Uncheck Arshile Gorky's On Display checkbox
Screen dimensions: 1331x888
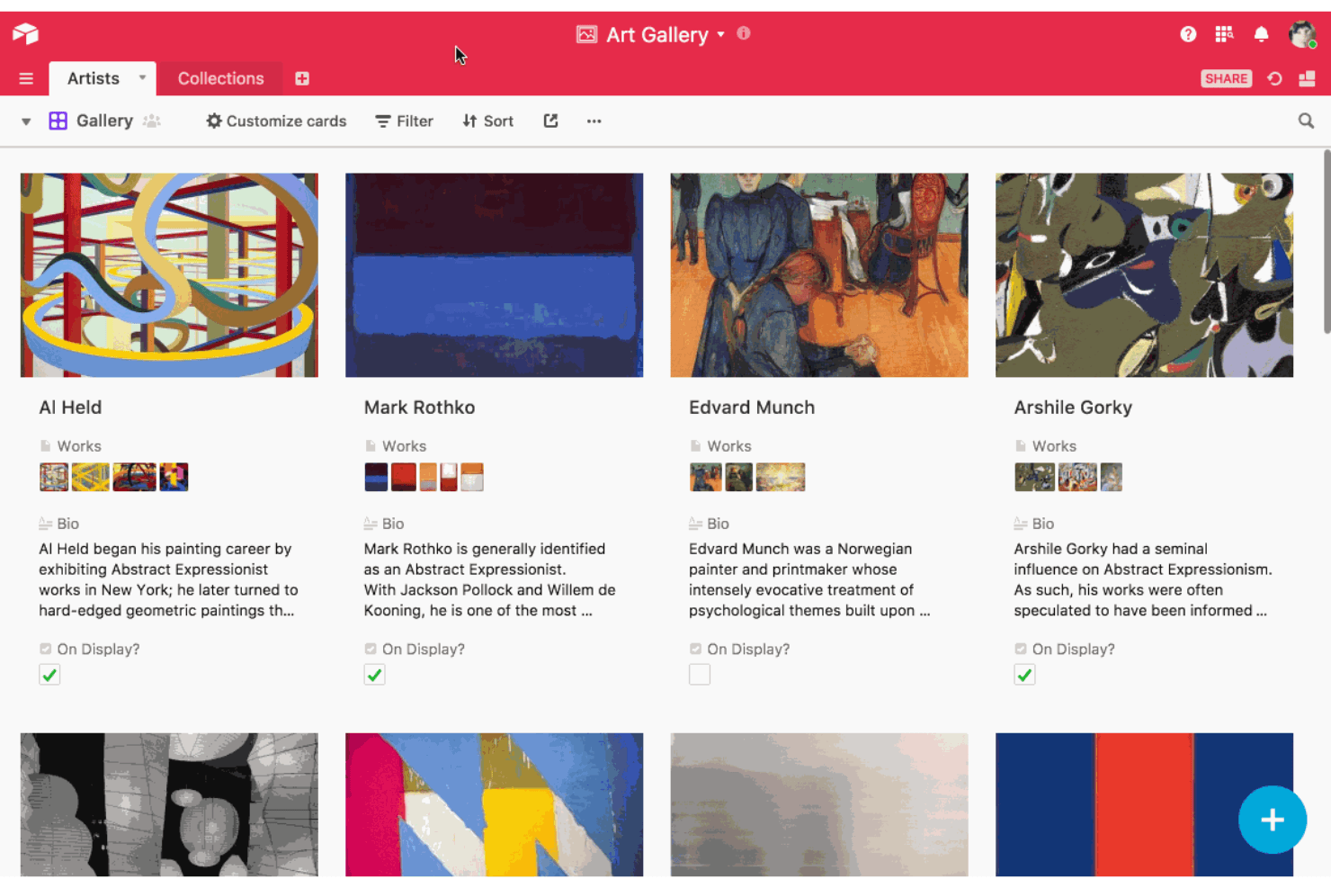tap(1024, 675)
